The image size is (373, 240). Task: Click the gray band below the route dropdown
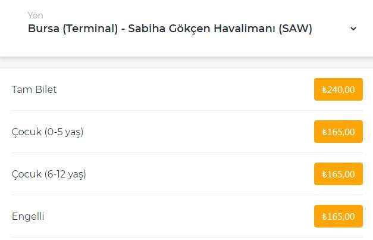pyautogui.click(x=186, y=63)
